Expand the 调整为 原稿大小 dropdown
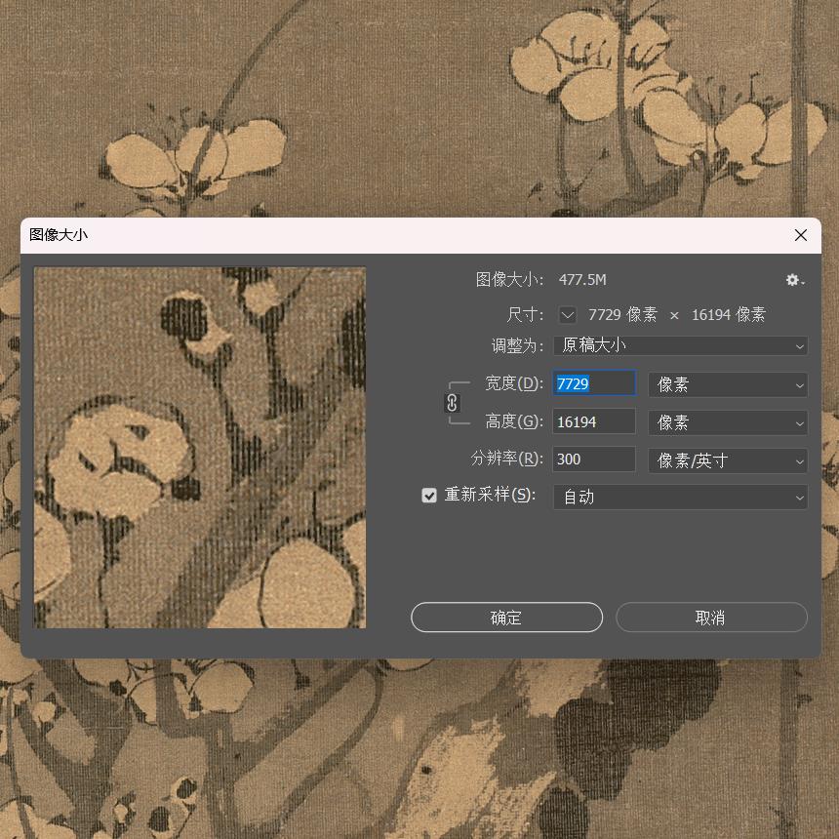Screen dimensions: 839x839 [x=680, y=345]
